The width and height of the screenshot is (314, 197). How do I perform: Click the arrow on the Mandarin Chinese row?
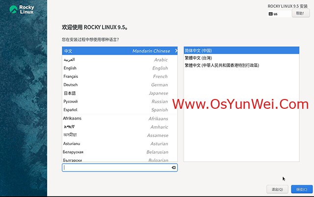176,51
